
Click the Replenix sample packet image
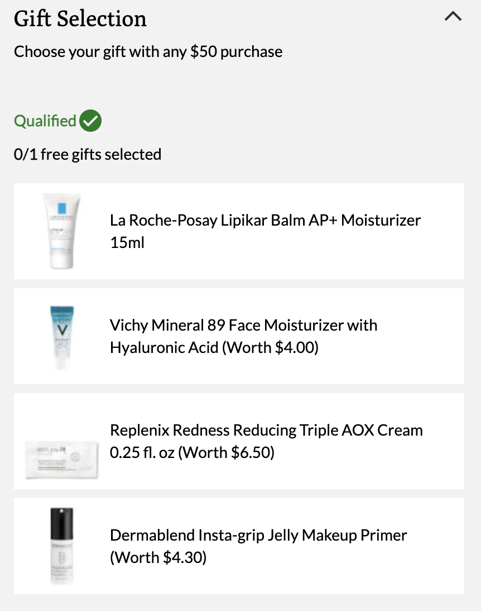click(61, 460)
